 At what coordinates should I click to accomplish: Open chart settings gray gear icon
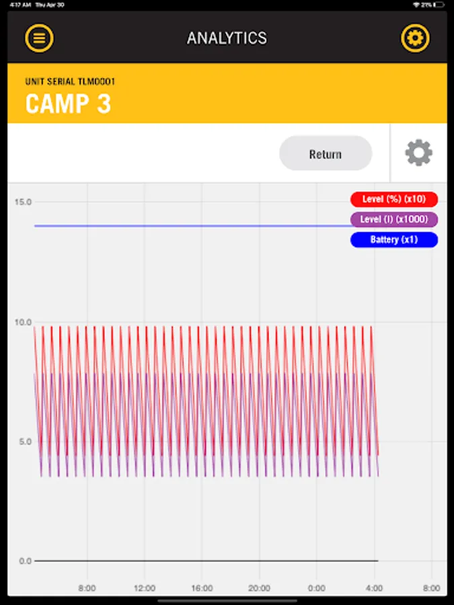click(x=419, y=153)
